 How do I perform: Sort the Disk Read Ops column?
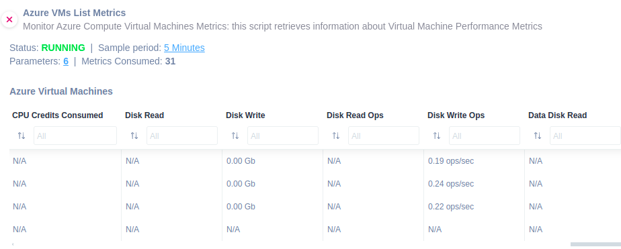[336, 136]
